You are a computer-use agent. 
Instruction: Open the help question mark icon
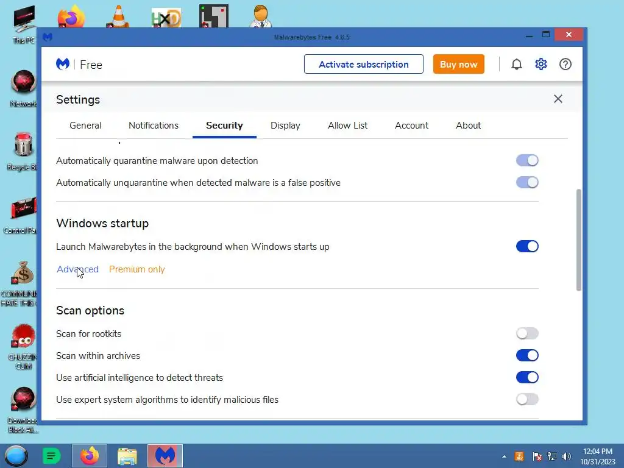point(565,64)
